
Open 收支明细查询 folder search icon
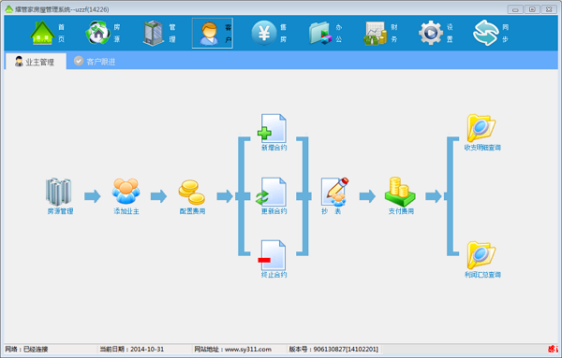pyautogui.click(x=481, y=128)
